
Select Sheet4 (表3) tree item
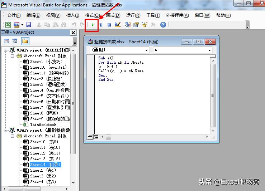pos(43,182)
